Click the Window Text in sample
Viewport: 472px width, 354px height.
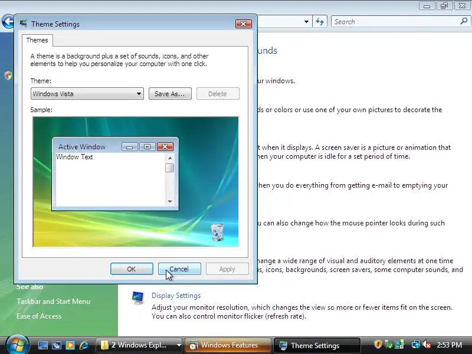click(x=74, y=157)
